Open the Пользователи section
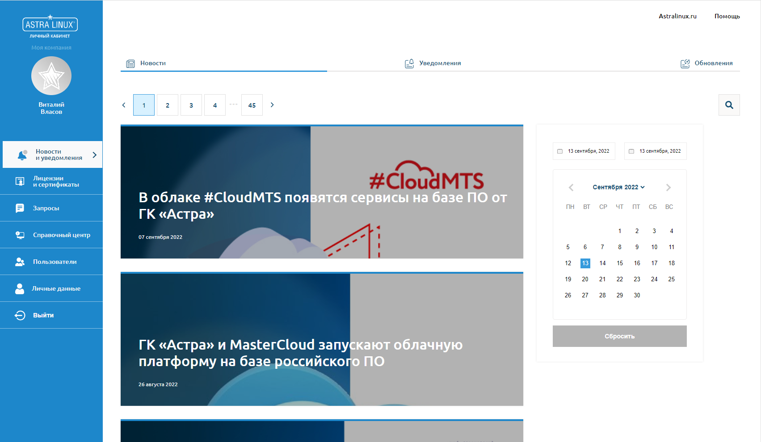 coord(55,262)
